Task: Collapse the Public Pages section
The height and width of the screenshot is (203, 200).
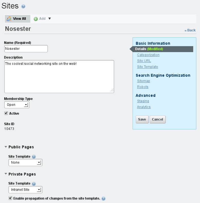Action: click(x=6, y=147)
